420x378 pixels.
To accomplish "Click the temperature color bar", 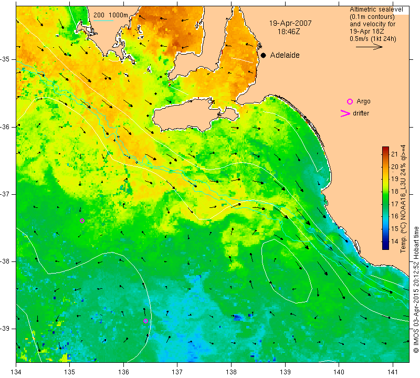I will coord(385,198).
